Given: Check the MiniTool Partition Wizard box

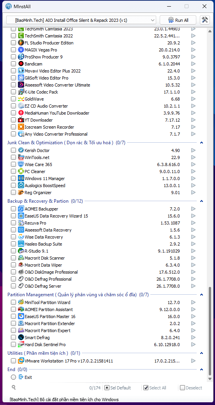Looking at the screenshot, I should [x=13, y=302].
